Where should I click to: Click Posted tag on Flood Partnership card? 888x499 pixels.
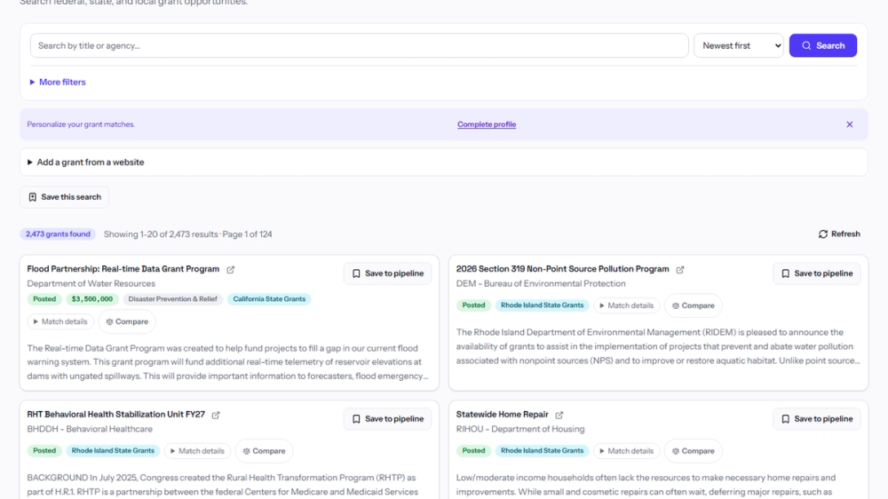point(44,299)
